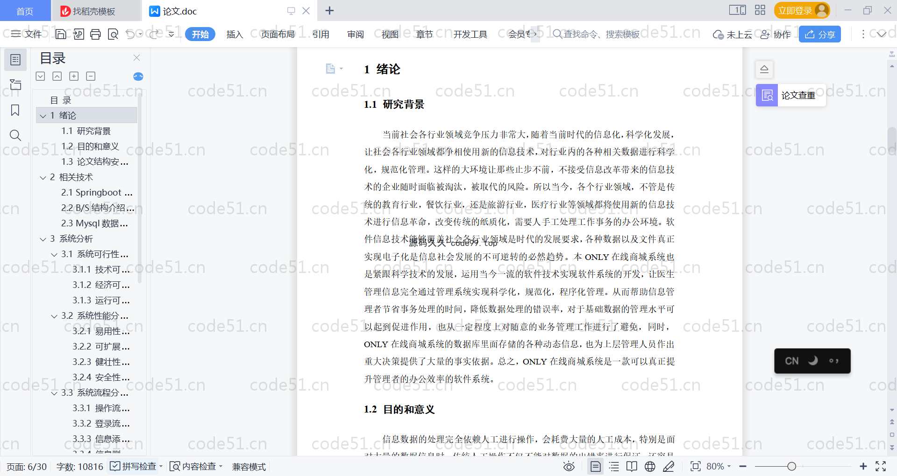
Task: Enter full screen mode icon
Action: pos(881,466)
